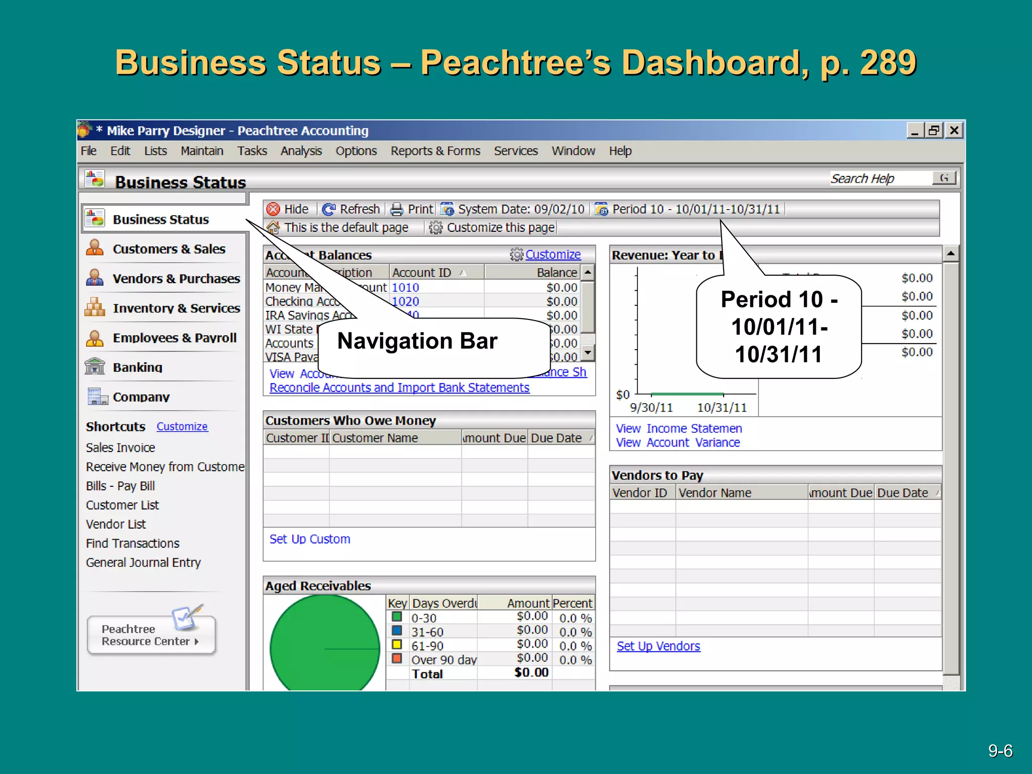Image resolution: width=1032 pixels, height=774 pixels.
Task: Open Peachtree Resource Center button
Action: [x=151, y=635]
